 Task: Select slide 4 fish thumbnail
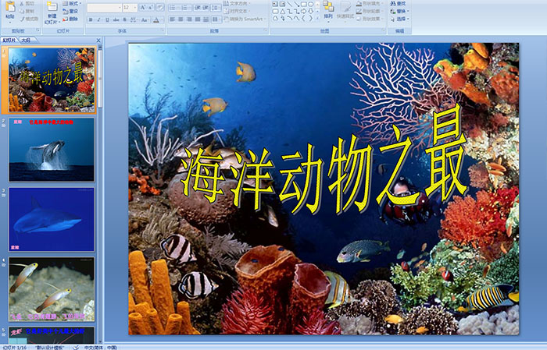pos(52,288)
